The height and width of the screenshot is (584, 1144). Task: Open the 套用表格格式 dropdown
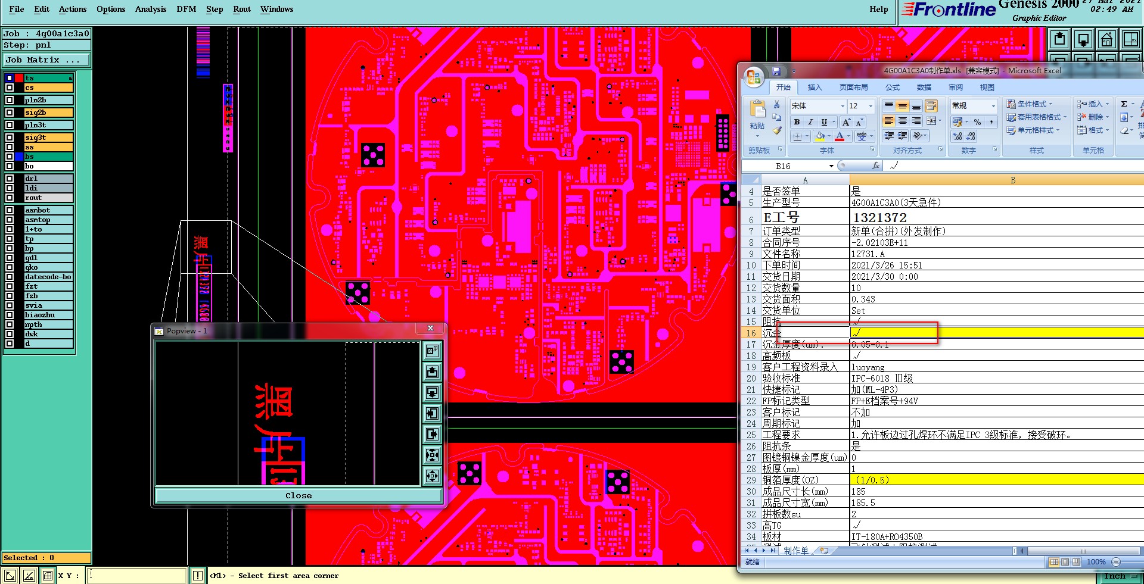point(1036,117)
